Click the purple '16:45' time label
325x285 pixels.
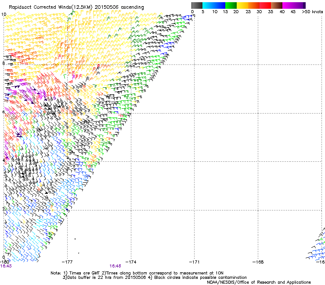[x=6, y=266]
